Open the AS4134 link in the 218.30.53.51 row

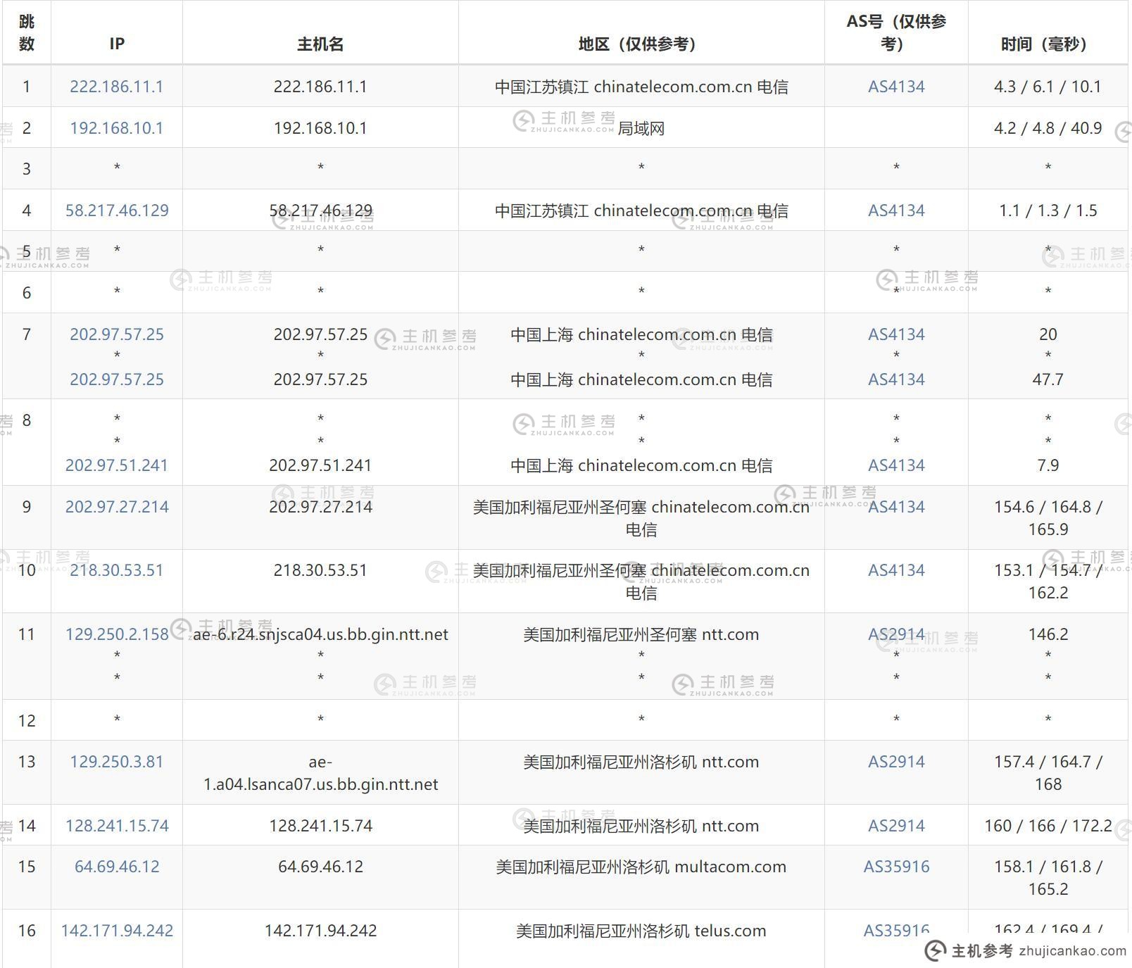point(896,570)
